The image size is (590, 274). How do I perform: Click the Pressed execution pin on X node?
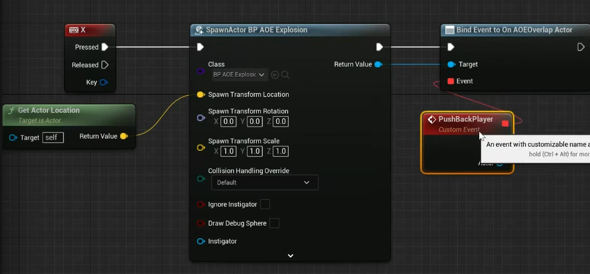point(105,47)
